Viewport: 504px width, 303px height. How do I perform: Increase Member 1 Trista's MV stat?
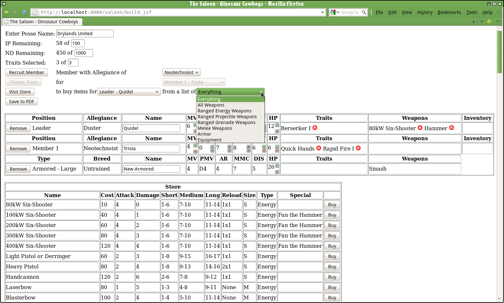coord(195,146)
